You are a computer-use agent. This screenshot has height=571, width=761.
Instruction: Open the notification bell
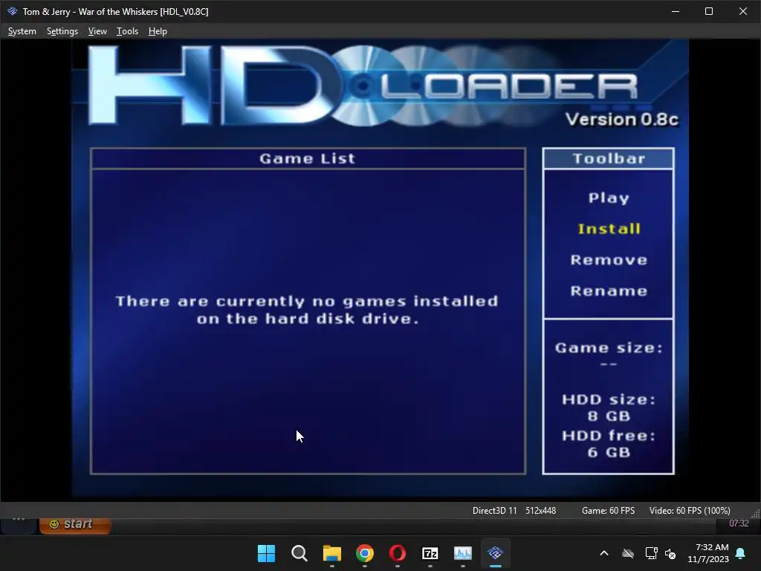741,553
